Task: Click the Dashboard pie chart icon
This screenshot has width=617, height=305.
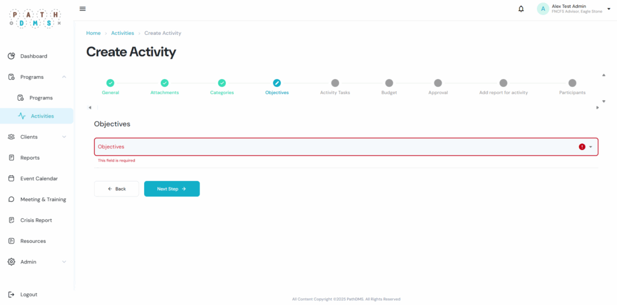Action: tap(11, 56)
